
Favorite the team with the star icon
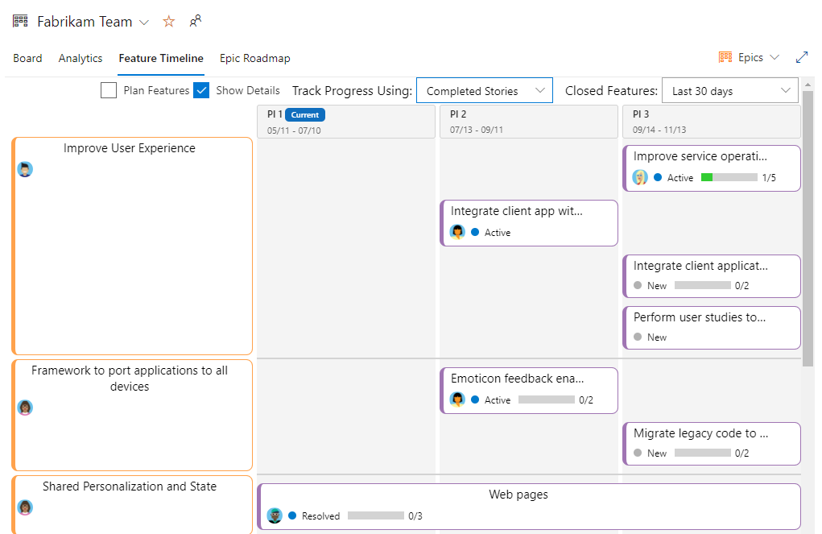(169, 22)
